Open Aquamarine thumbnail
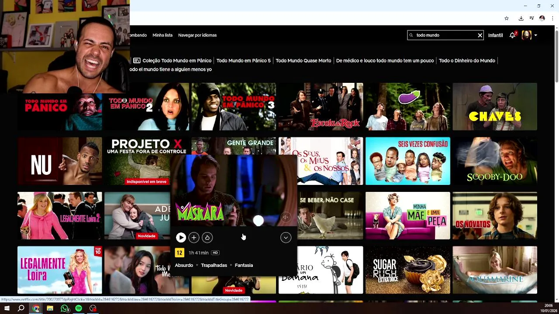This screenshot has width=559, height=314. click(495, 270)
